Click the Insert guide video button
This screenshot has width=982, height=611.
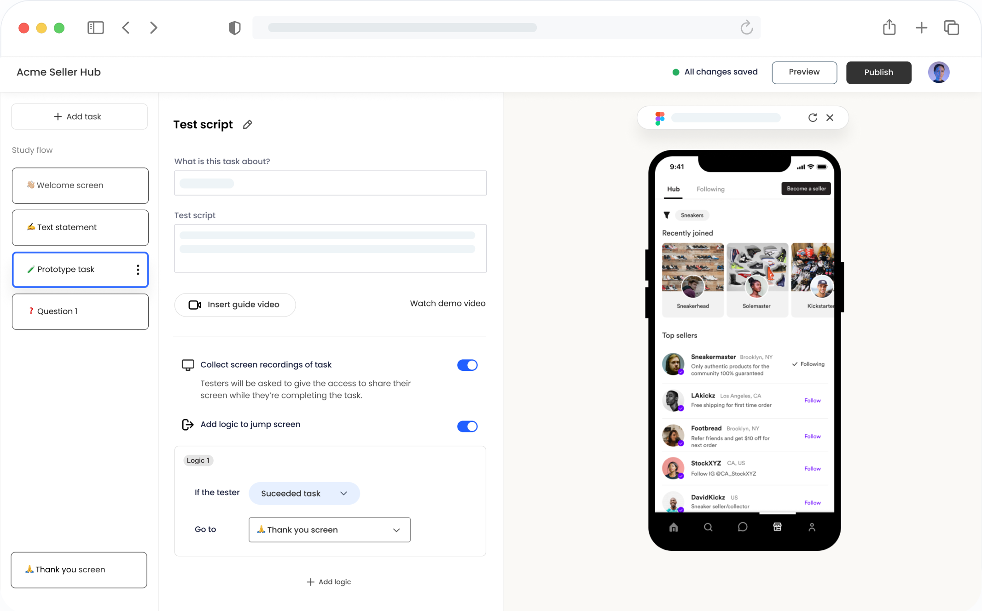pos(235,305)
